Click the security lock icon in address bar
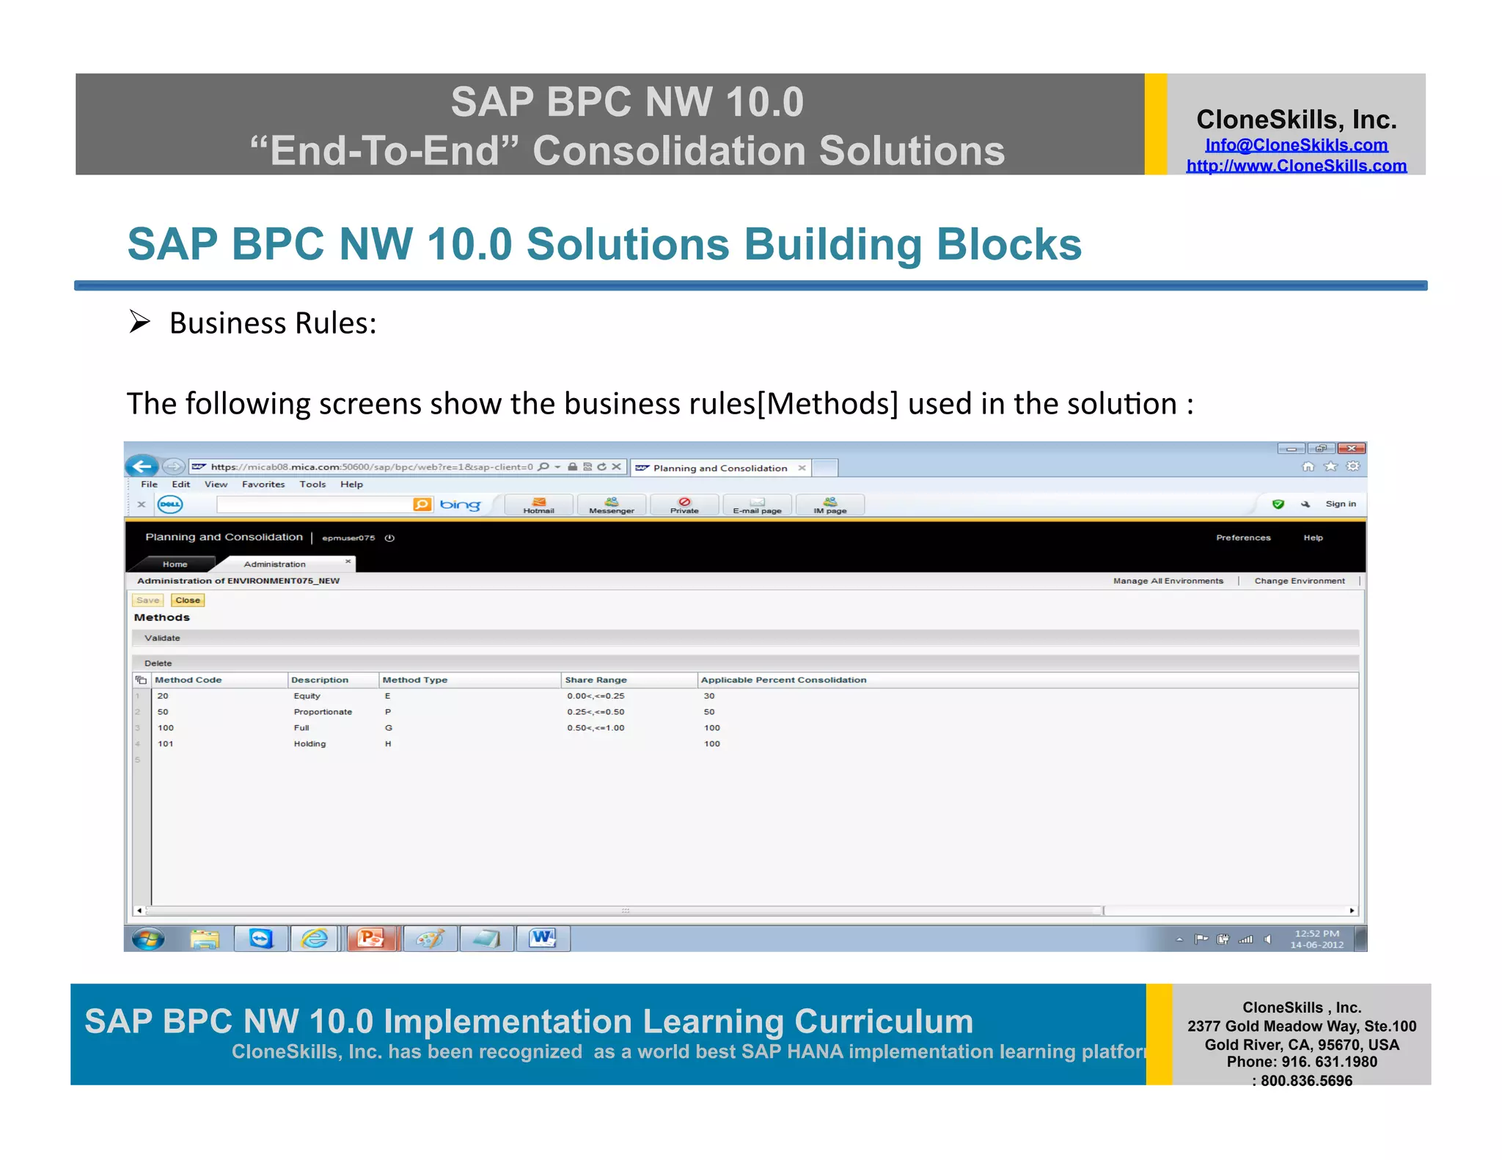The height and width of the screenshot is (1160, 1502). pos(572,466)
